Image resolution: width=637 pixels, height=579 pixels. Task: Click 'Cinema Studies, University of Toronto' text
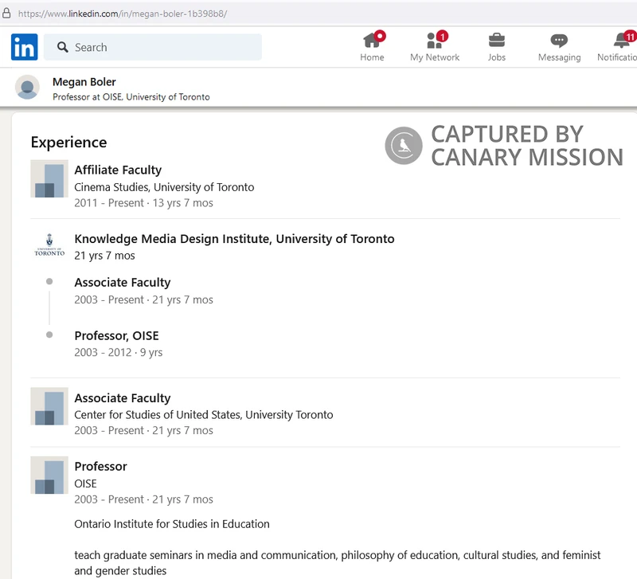[164, 187]
